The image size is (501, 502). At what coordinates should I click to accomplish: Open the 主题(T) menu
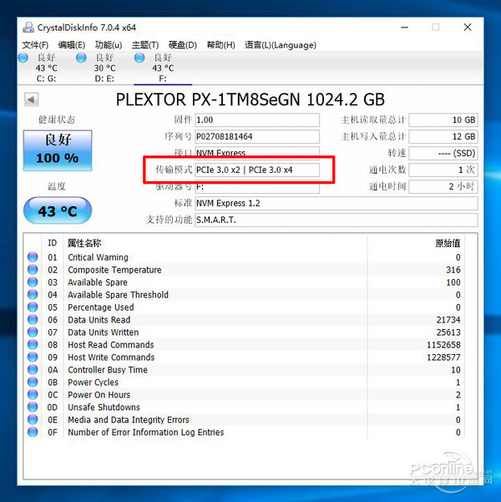145,45
